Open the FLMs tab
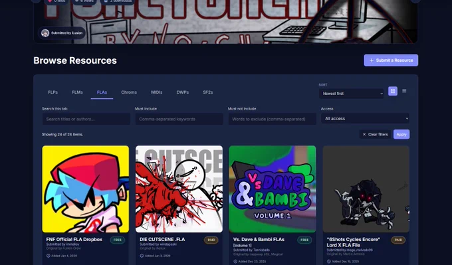Viewport: 452px width, 265px height. 77,92
